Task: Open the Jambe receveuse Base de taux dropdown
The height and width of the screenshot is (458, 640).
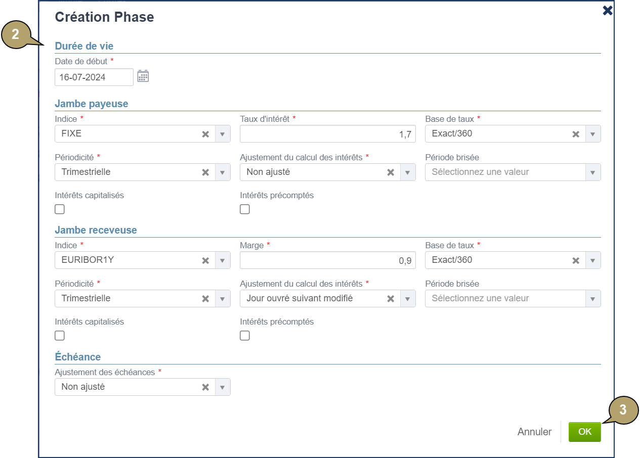Action: tap(593, 260)
